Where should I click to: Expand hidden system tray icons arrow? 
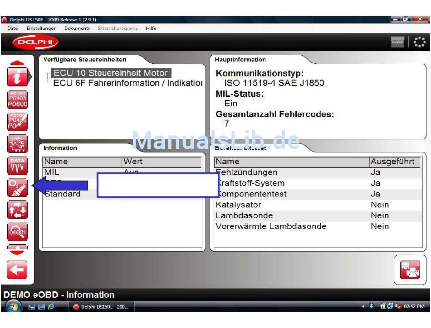coord(363,306)
